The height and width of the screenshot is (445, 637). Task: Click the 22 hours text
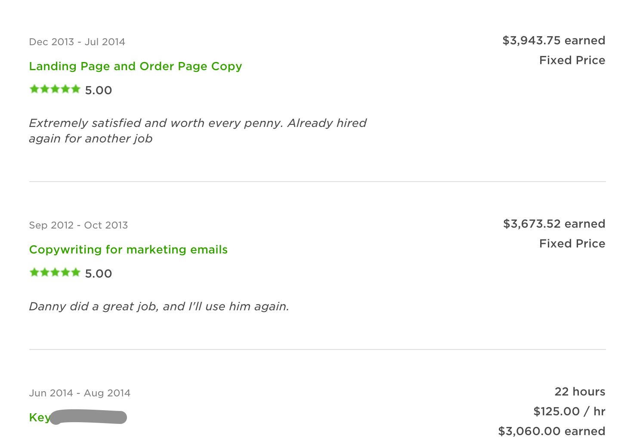(579, 392)
